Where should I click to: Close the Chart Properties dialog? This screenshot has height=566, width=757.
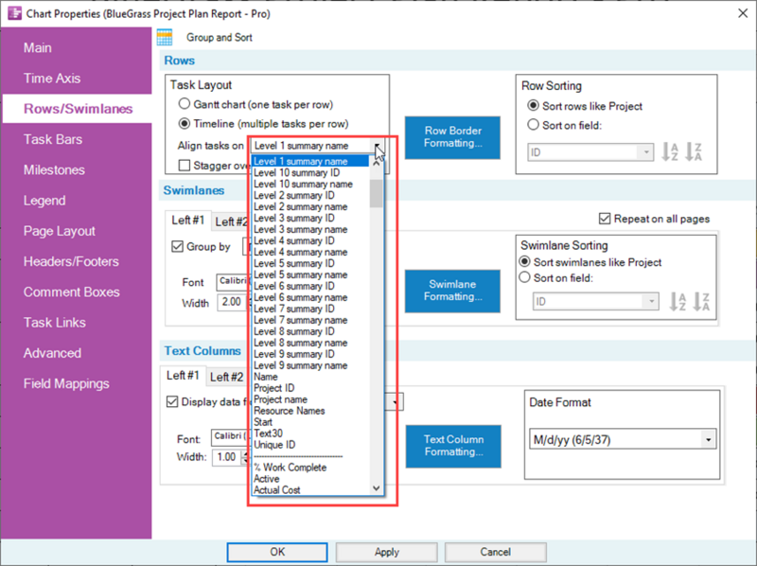coord(743,13)
